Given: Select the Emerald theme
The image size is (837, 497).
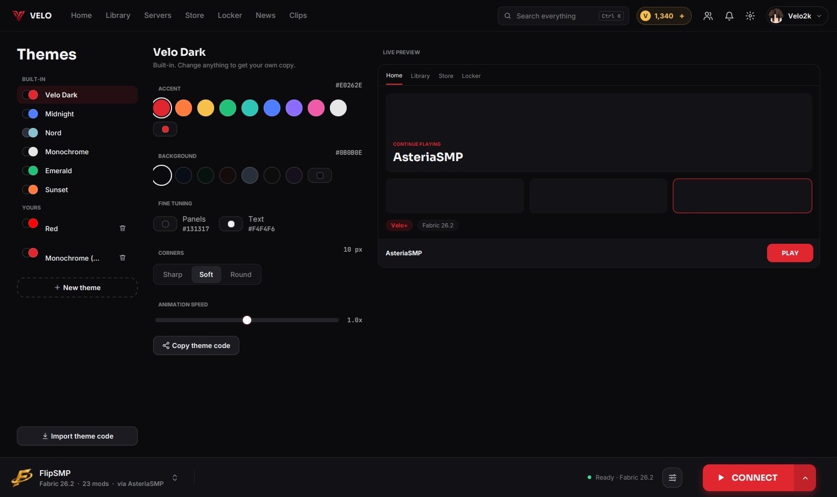Looking at the screenshot, I should coord(77,171).
